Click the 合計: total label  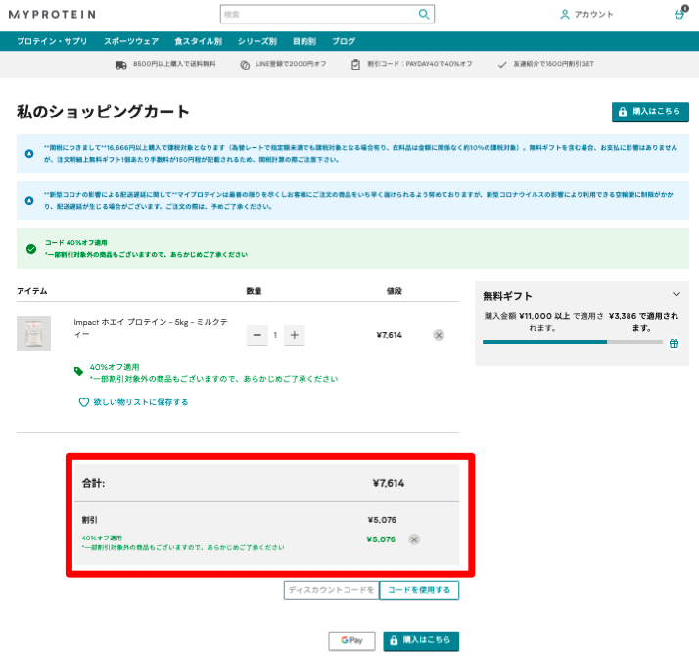coord(94,483)
